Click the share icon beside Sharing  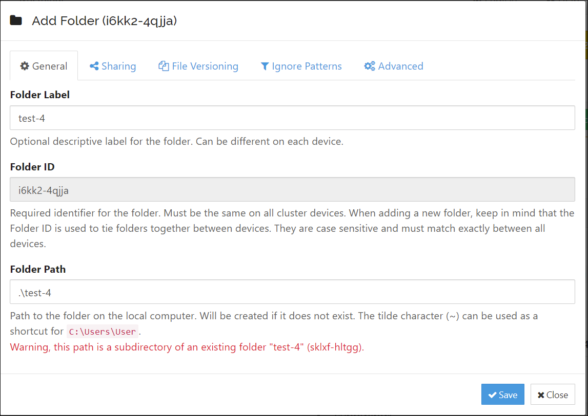coord(94,66)
